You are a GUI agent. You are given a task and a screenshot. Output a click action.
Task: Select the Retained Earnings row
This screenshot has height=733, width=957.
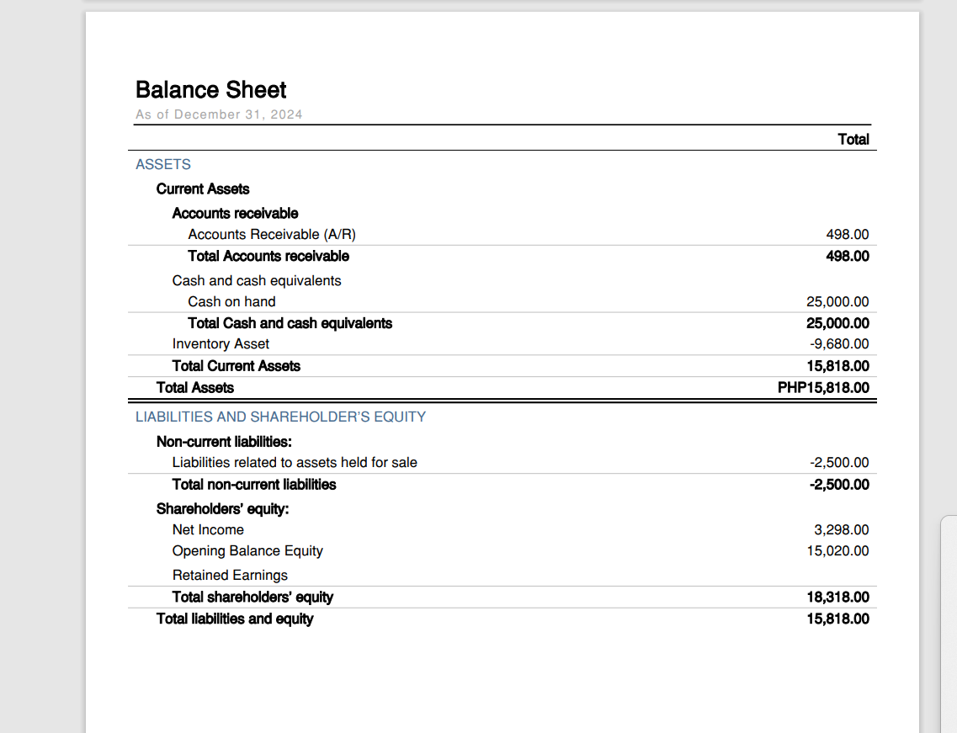[x=230, y=576]
